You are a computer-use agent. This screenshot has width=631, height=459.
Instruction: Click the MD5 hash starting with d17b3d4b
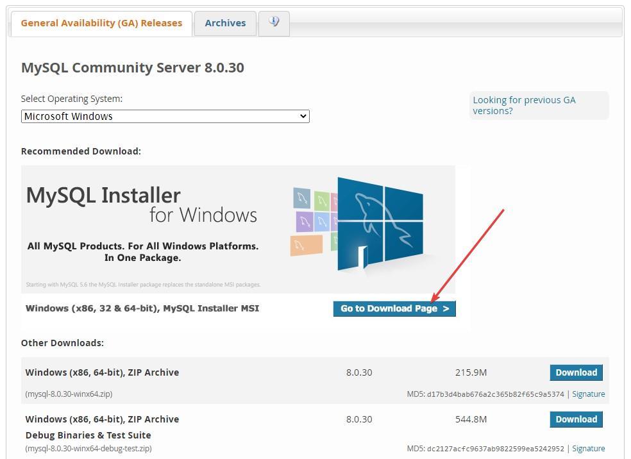click(x=494, y=394)
